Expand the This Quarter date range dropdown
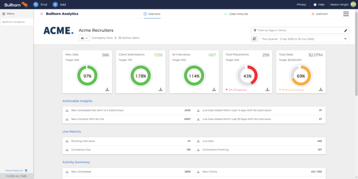358x179 pixels. pos(304,39)
